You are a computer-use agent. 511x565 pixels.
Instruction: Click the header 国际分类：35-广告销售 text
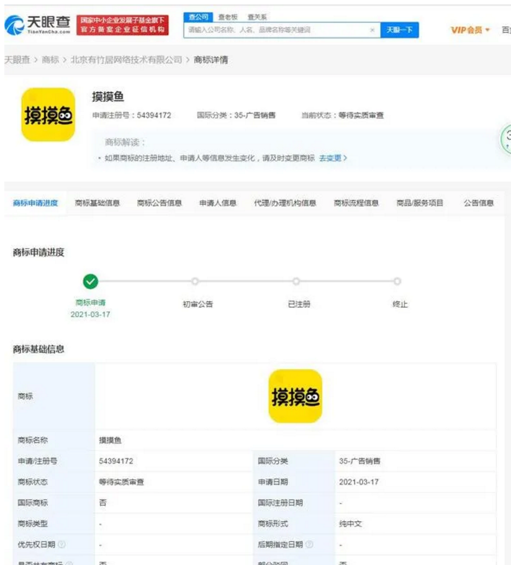[x=236, y=115]
